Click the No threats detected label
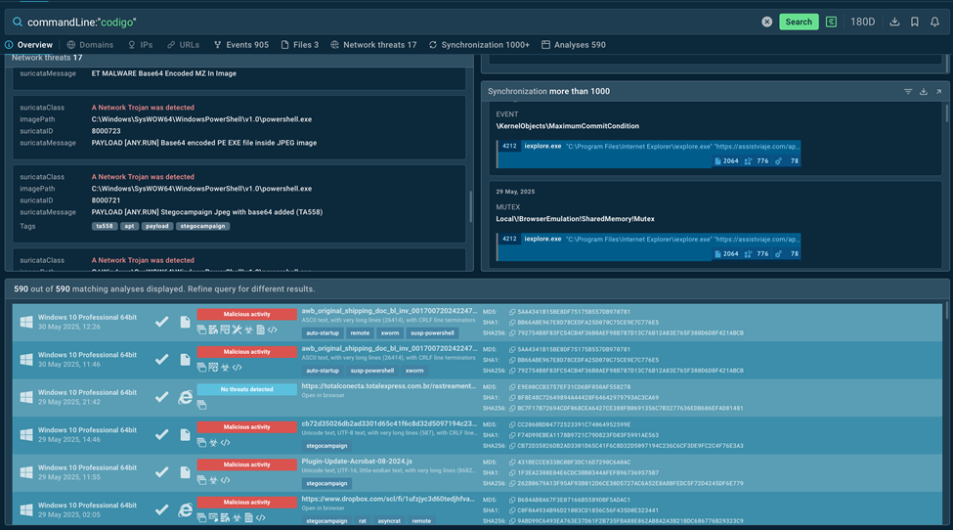This screenshot has height=530, width=953. pyautogui.click(x=246, y=389)
